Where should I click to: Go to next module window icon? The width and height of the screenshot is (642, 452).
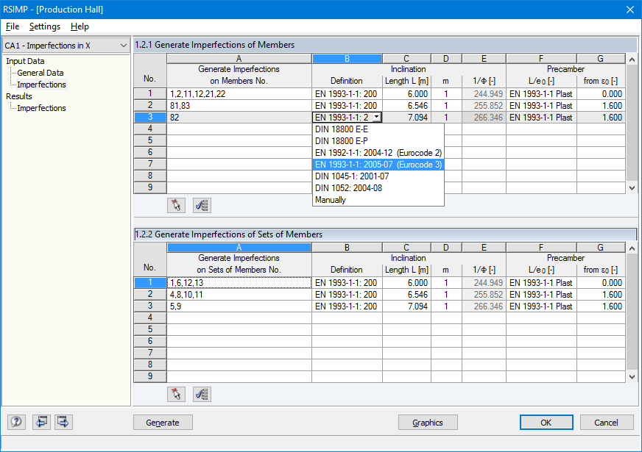coord(63,422)
